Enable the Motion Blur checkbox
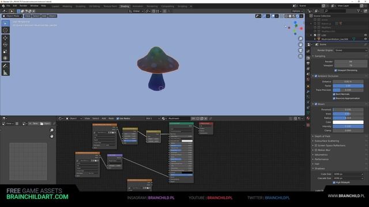The image size is (369, 207). [x=316, y=150]
